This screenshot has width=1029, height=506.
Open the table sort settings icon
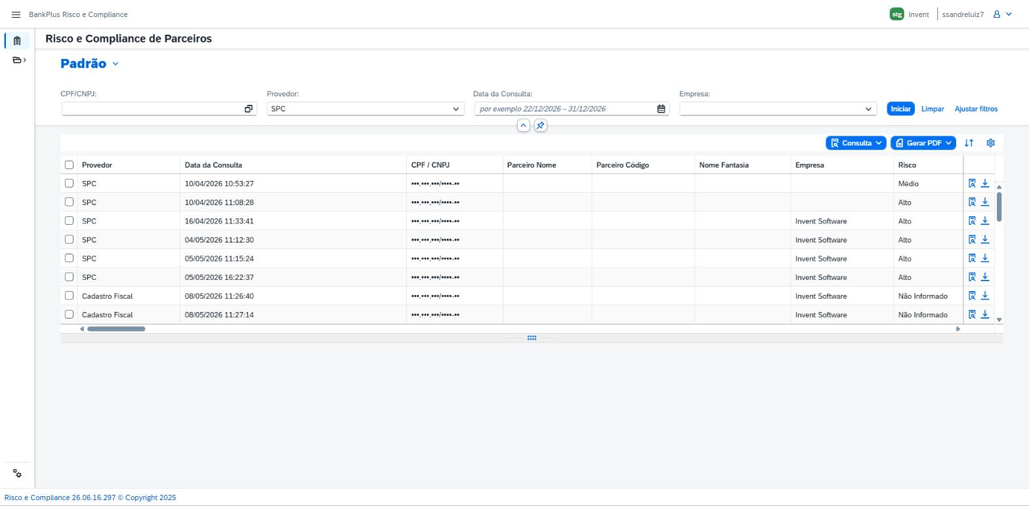[x=969, y=143]
